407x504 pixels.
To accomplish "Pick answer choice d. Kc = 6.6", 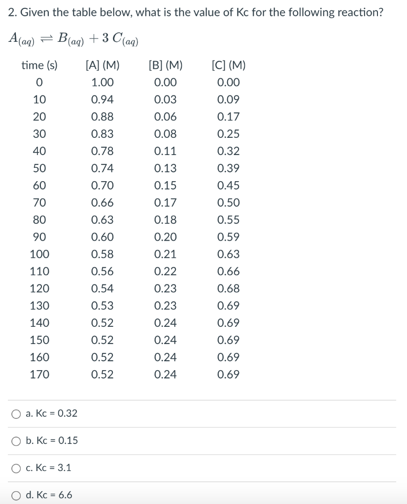I will click(15, 496).
